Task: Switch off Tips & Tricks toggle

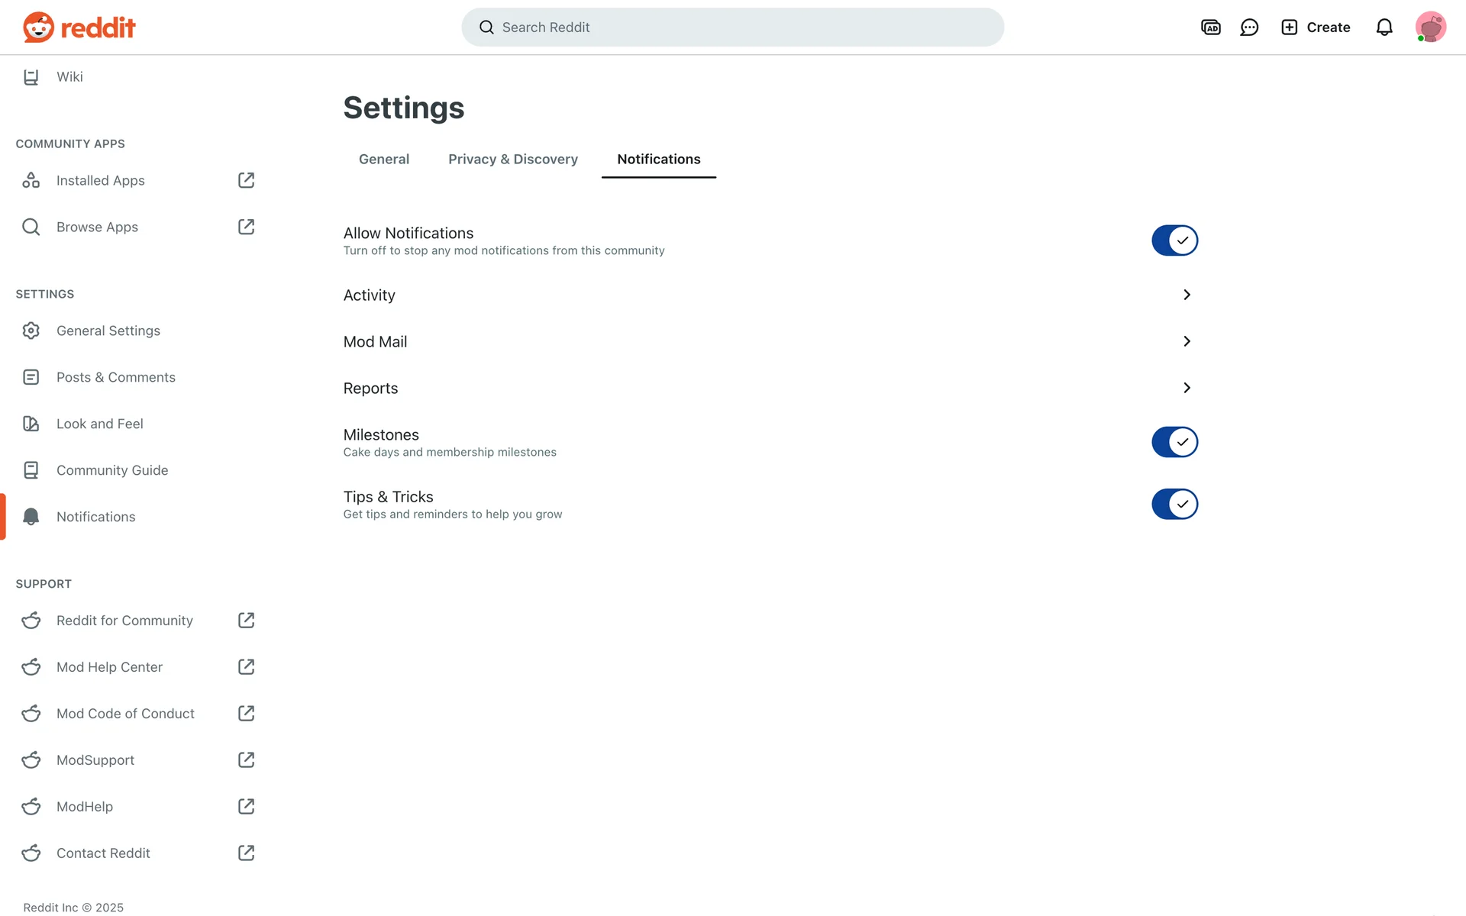Action: click(x=1174, y=504)
